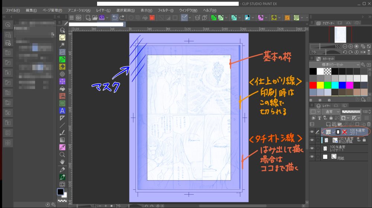
Task: Select the Operation object tool
Action: click(x=62, y=30)
